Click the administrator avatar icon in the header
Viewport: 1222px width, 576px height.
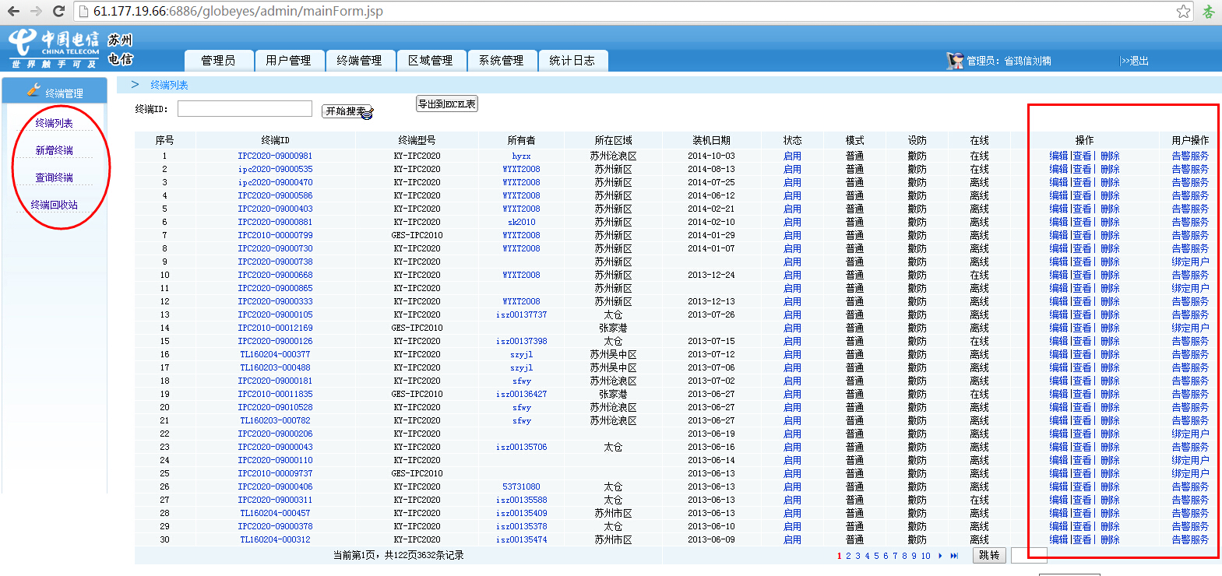pos(955,61)
